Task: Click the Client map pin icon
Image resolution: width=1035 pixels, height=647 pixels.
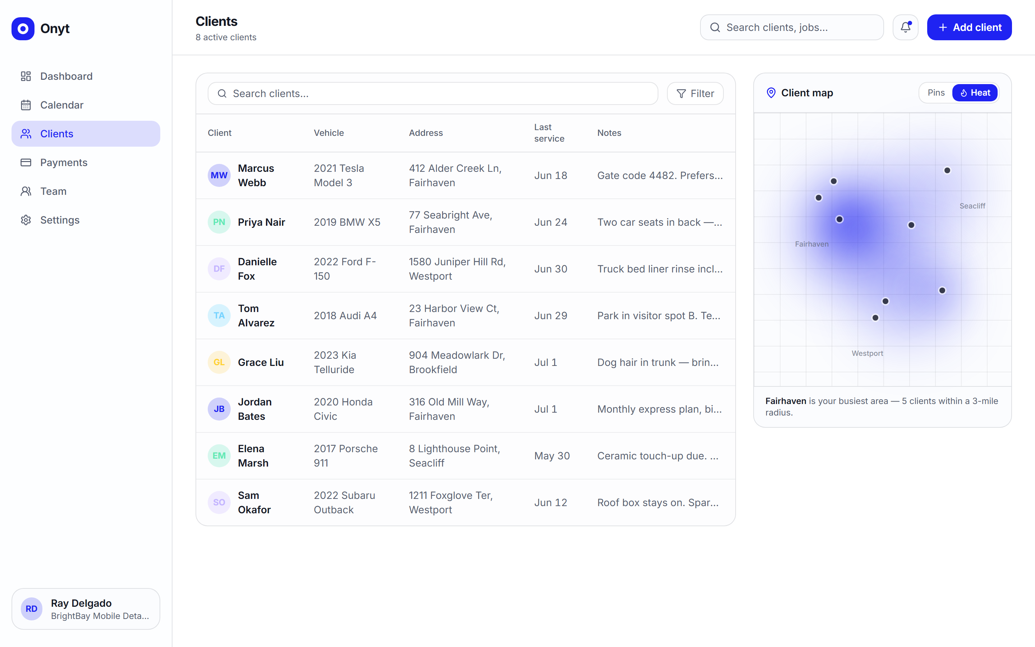Action: click(x=771, y=93)
